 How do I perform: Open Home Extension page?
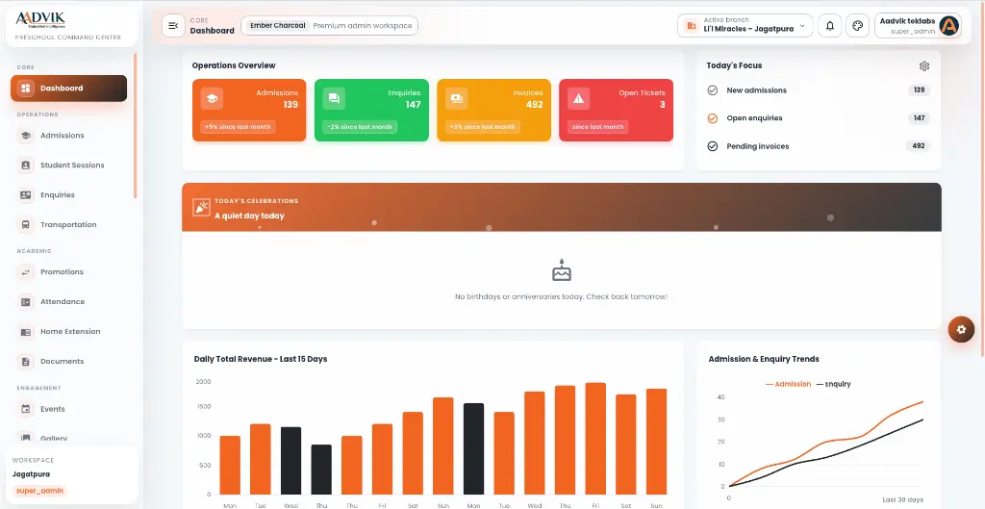pos(68,332)
